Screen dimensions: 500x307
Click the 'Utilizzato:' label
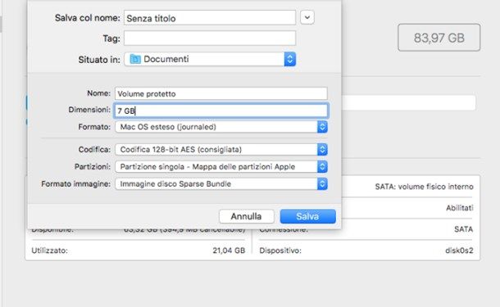tap(49, 251)
